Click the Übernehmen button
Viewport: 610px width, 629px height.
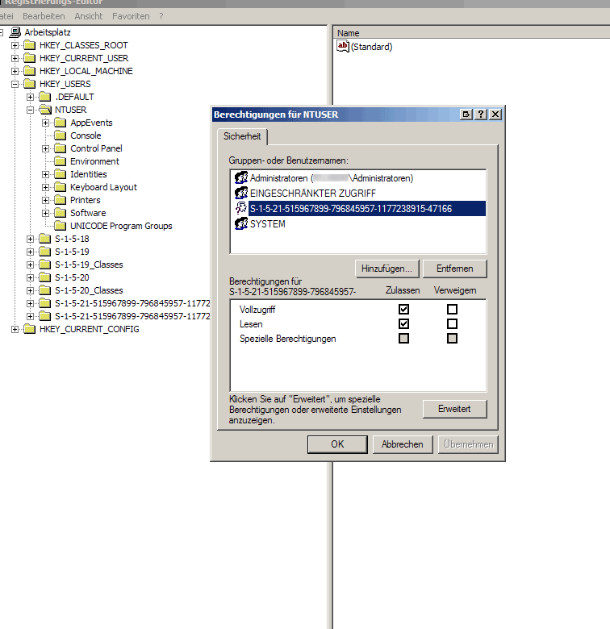(x=468, y=444)
